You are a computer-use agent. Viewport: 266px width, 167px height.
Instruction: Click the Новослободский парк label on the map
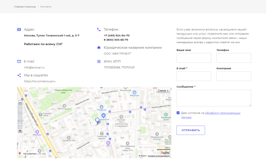[63, 91]
